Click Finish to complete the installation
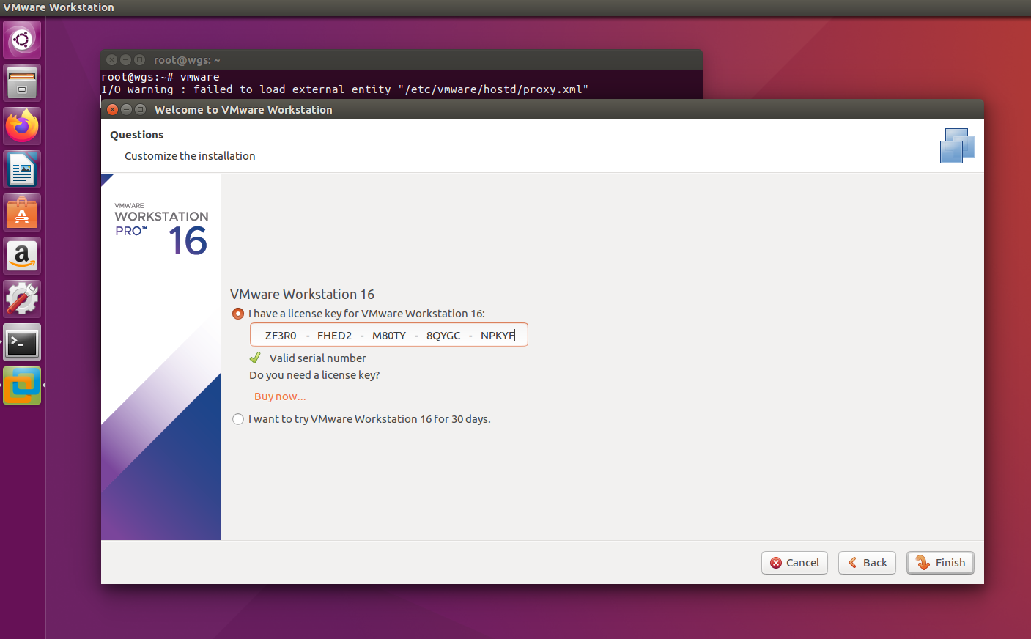The image size is (1031, 639). point(941,563)
